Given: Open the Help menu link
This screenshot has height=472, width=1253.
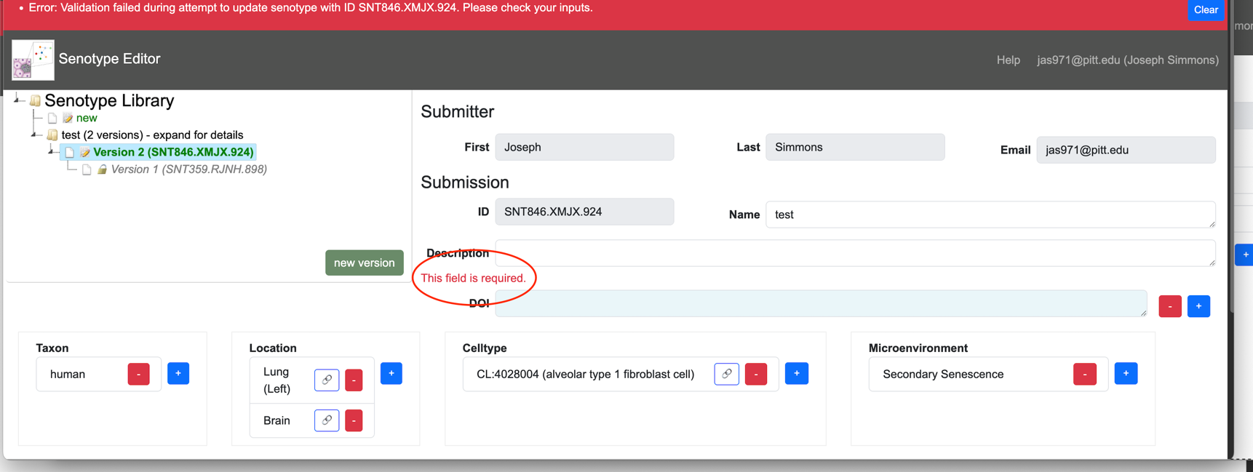Looking at the screenshot, I should 1008,60.
